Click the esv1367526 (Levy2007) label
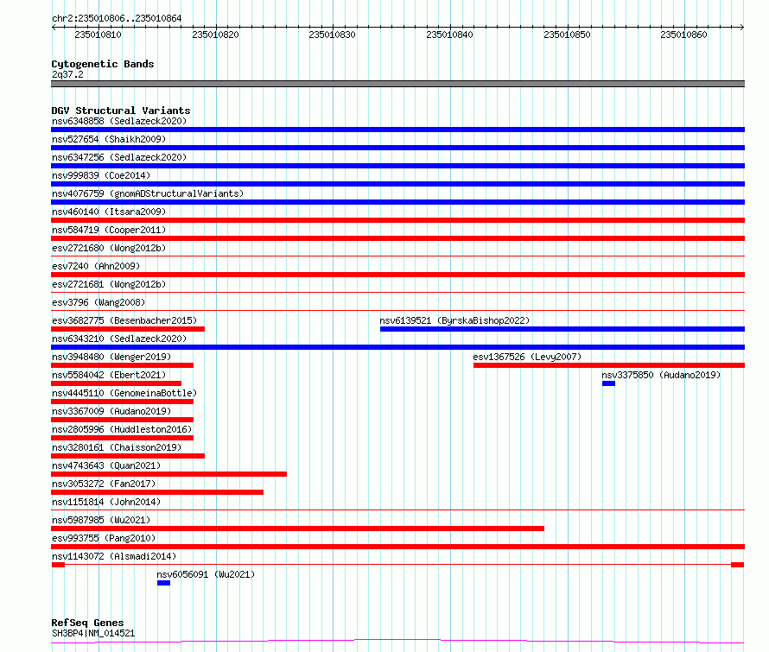Viewport: 769px width, 652px height. tap(527, 357)
